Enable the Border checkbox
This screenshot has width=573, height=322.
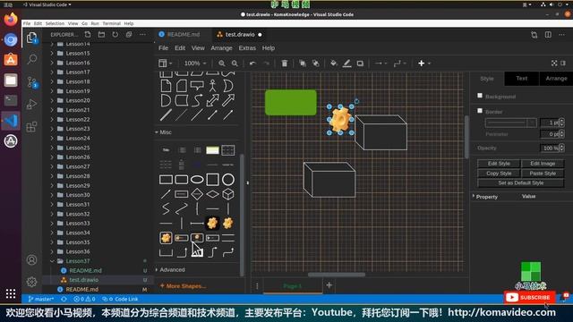point(480,111)
